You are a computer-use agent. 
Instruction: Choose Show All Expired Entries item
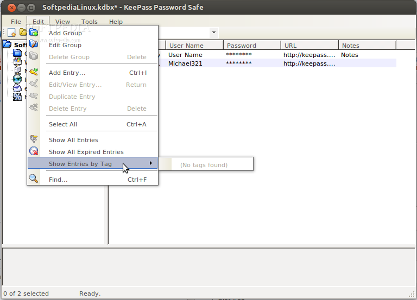pyautogui.click(x=93, y=152)
